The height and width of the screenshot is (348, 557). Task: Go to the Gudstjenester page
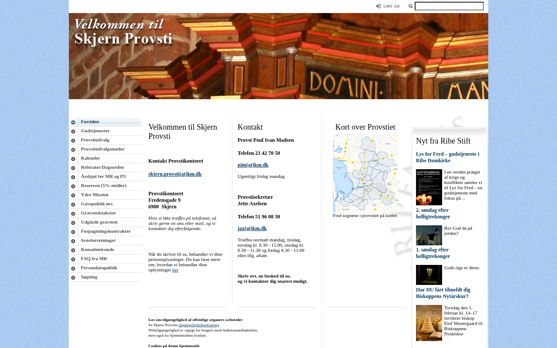(x=95, y=130)
